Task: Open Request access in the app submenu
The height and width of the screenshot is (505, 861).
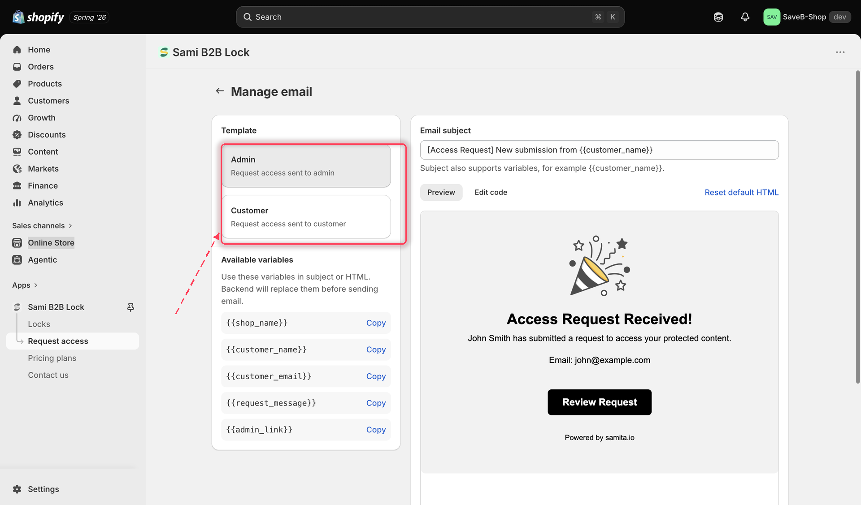Action: (73, 341)
